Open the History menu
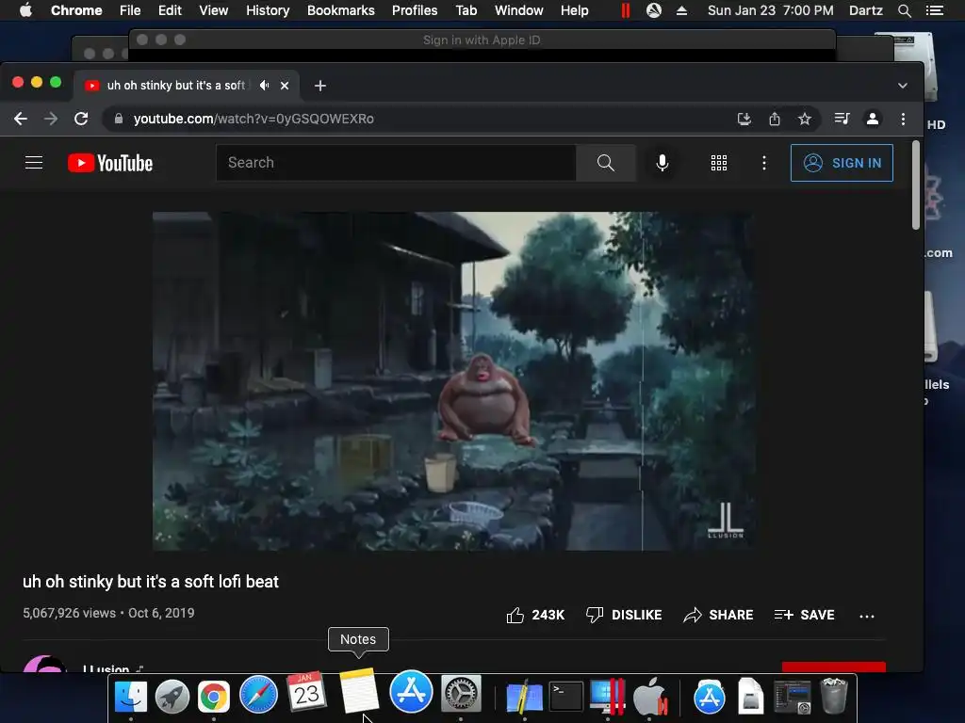 tap(268, 10)
